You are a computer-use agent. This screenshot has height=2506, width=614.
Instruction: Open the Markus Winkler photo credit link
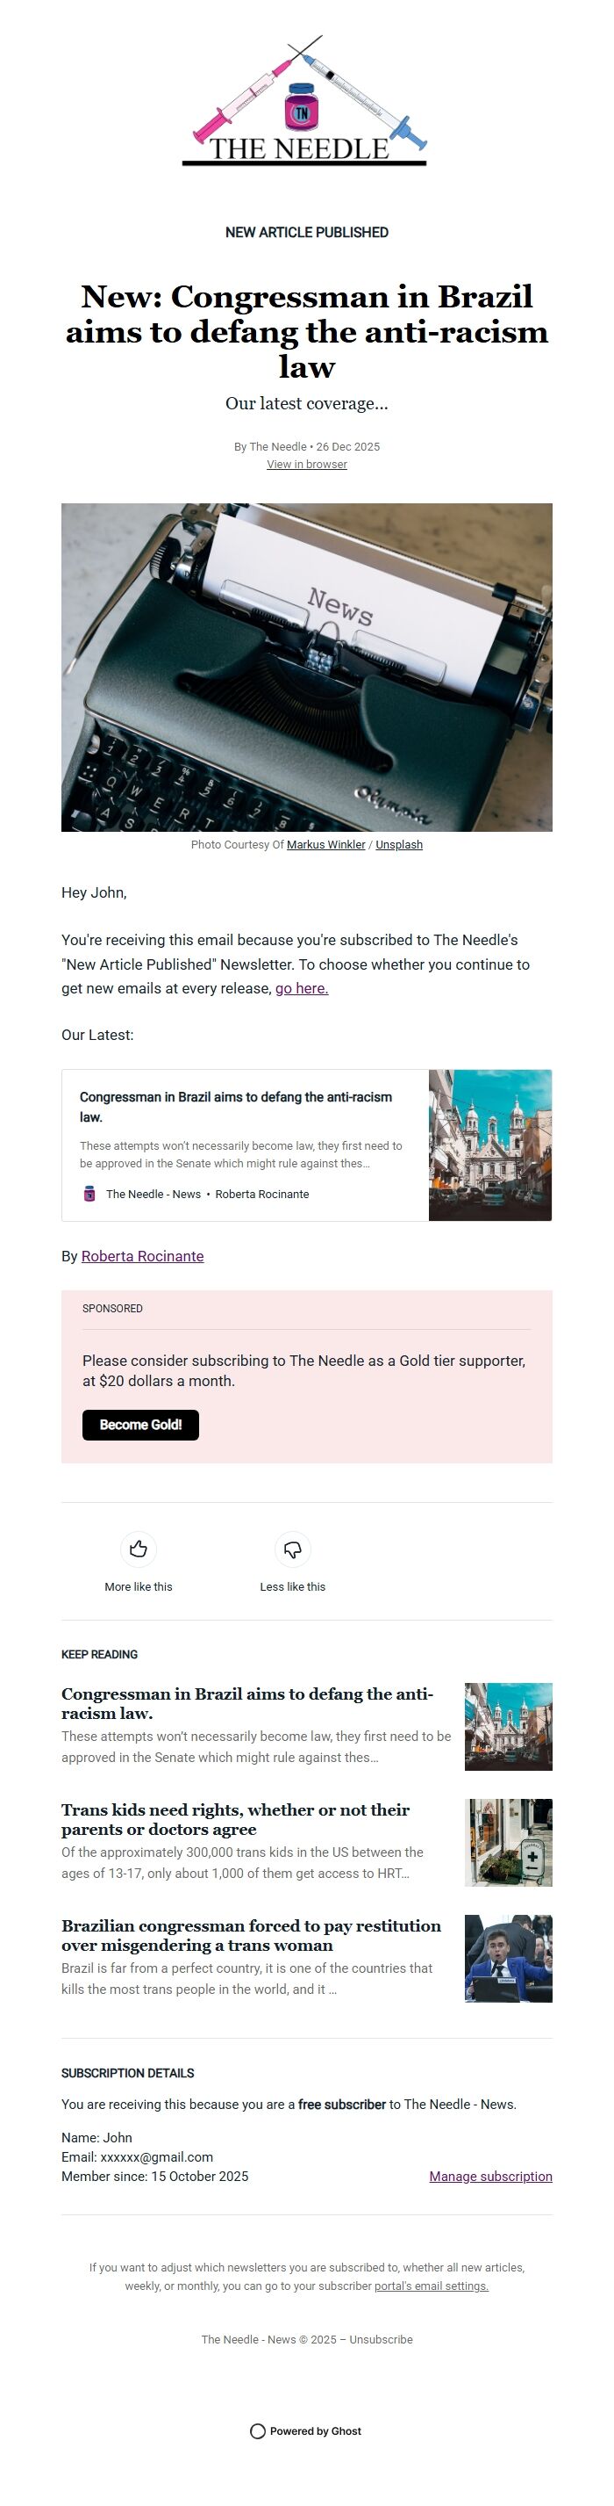326,844
